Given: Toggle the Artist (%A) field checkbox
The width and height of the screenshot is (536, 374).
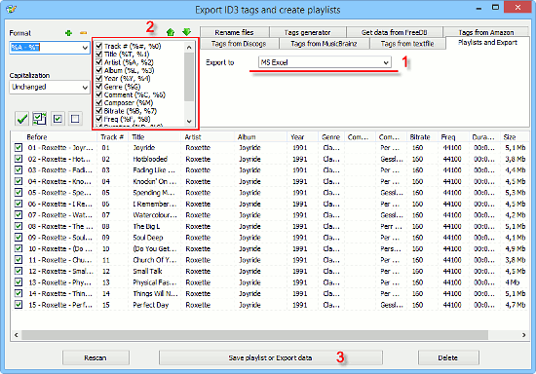Looking at the screenshot, I should click(99, 62).
